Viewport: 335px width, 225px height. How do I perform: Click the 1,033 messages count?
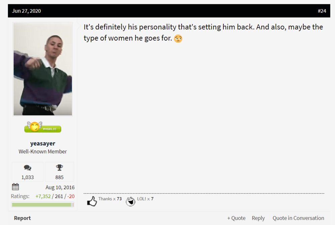coord(27,177)
